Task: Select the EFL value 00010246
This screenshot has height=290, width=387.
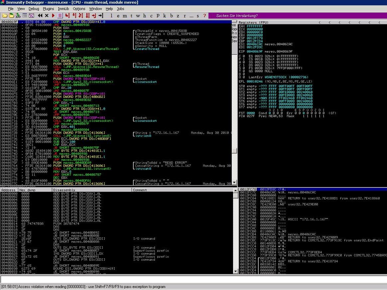Action: click(255, 81)
